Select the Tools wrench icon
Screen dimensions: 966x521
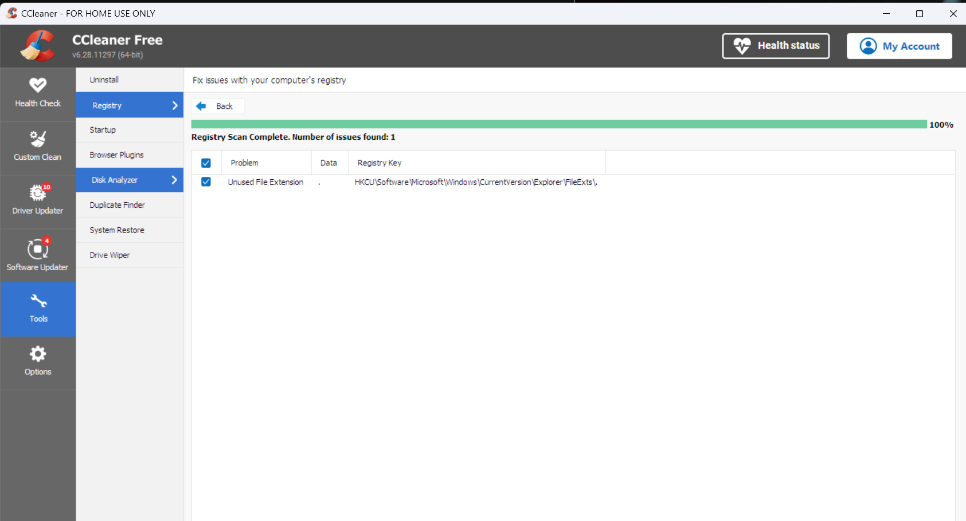pyautogui.click(x=38, y=301)
